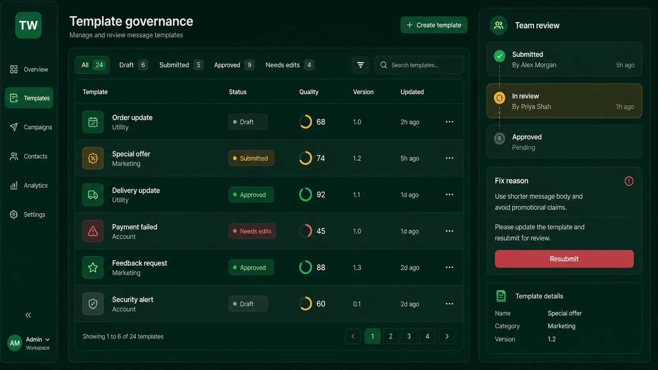Open the Admin Workspace dropdown

click(x=38, y=343)
